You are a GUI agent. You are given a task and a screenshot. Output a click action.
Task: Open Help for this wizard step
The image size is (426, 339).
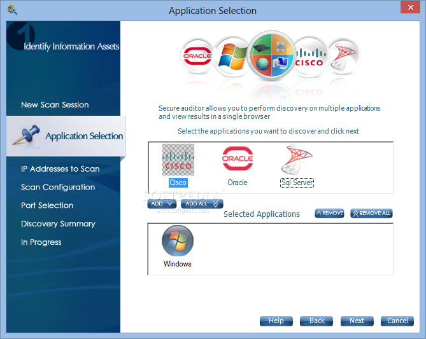click(276, 321)
